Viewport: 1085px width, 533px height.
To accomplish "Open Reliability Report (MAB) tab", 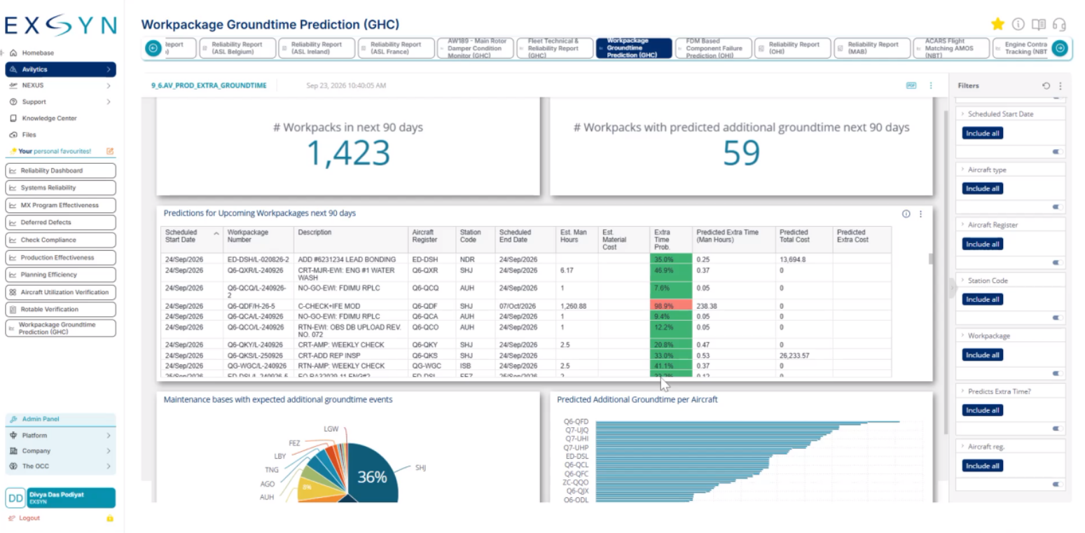I will point(873,48).
